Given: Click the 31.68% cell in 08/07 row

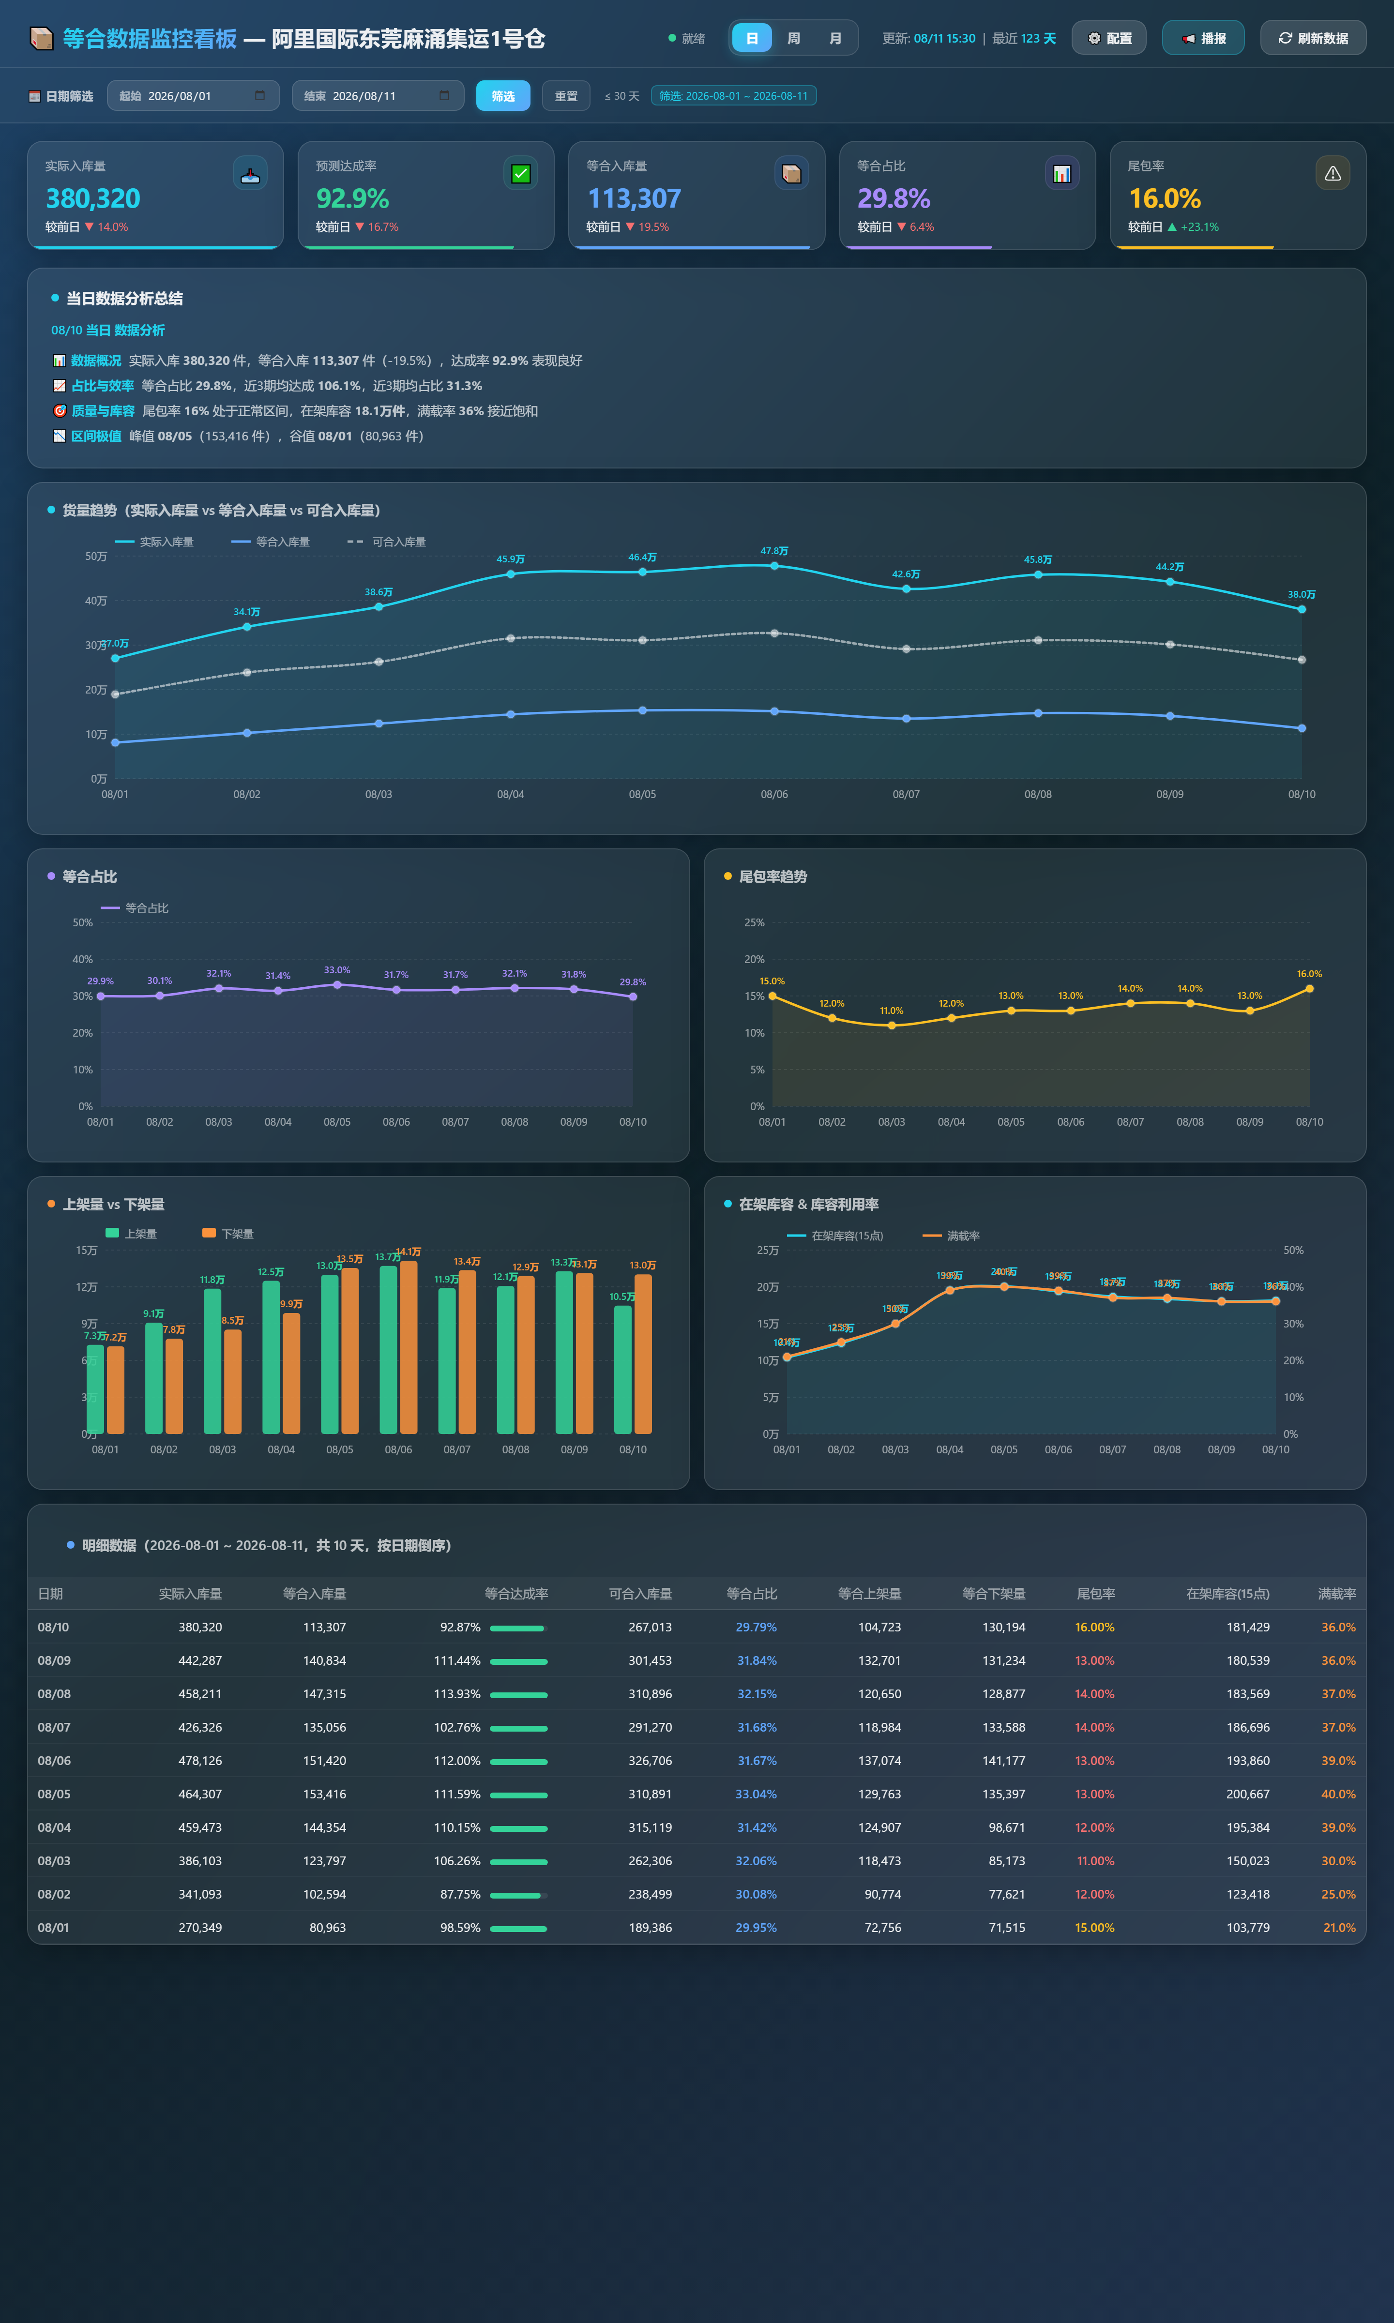Looking at the screenshot, I should (757, 1728).
